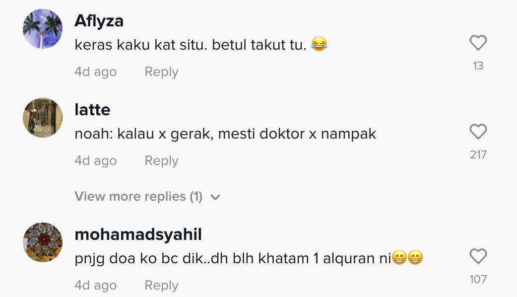Reply to mohamadsyahil's comment
Screen dimensions: 517x297
(x=161, y=286)
